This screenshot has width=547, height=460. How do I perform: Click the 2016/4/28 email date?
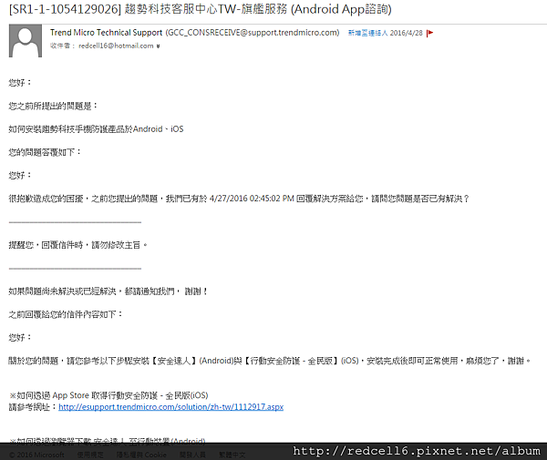click(406, 33)
